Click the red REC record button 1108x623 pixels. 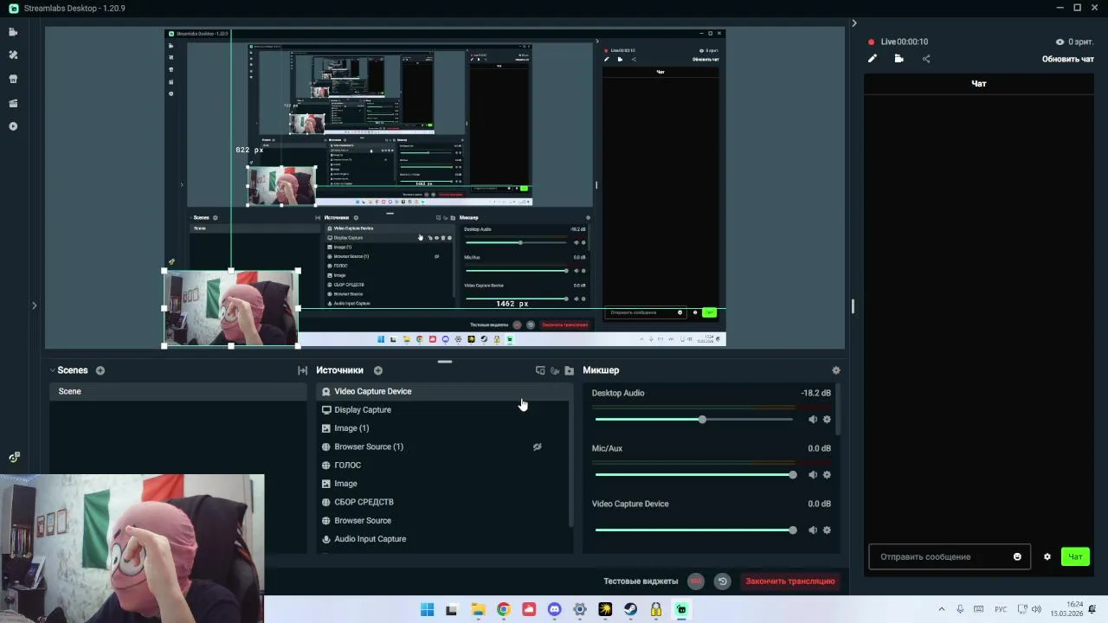[695, 581]
